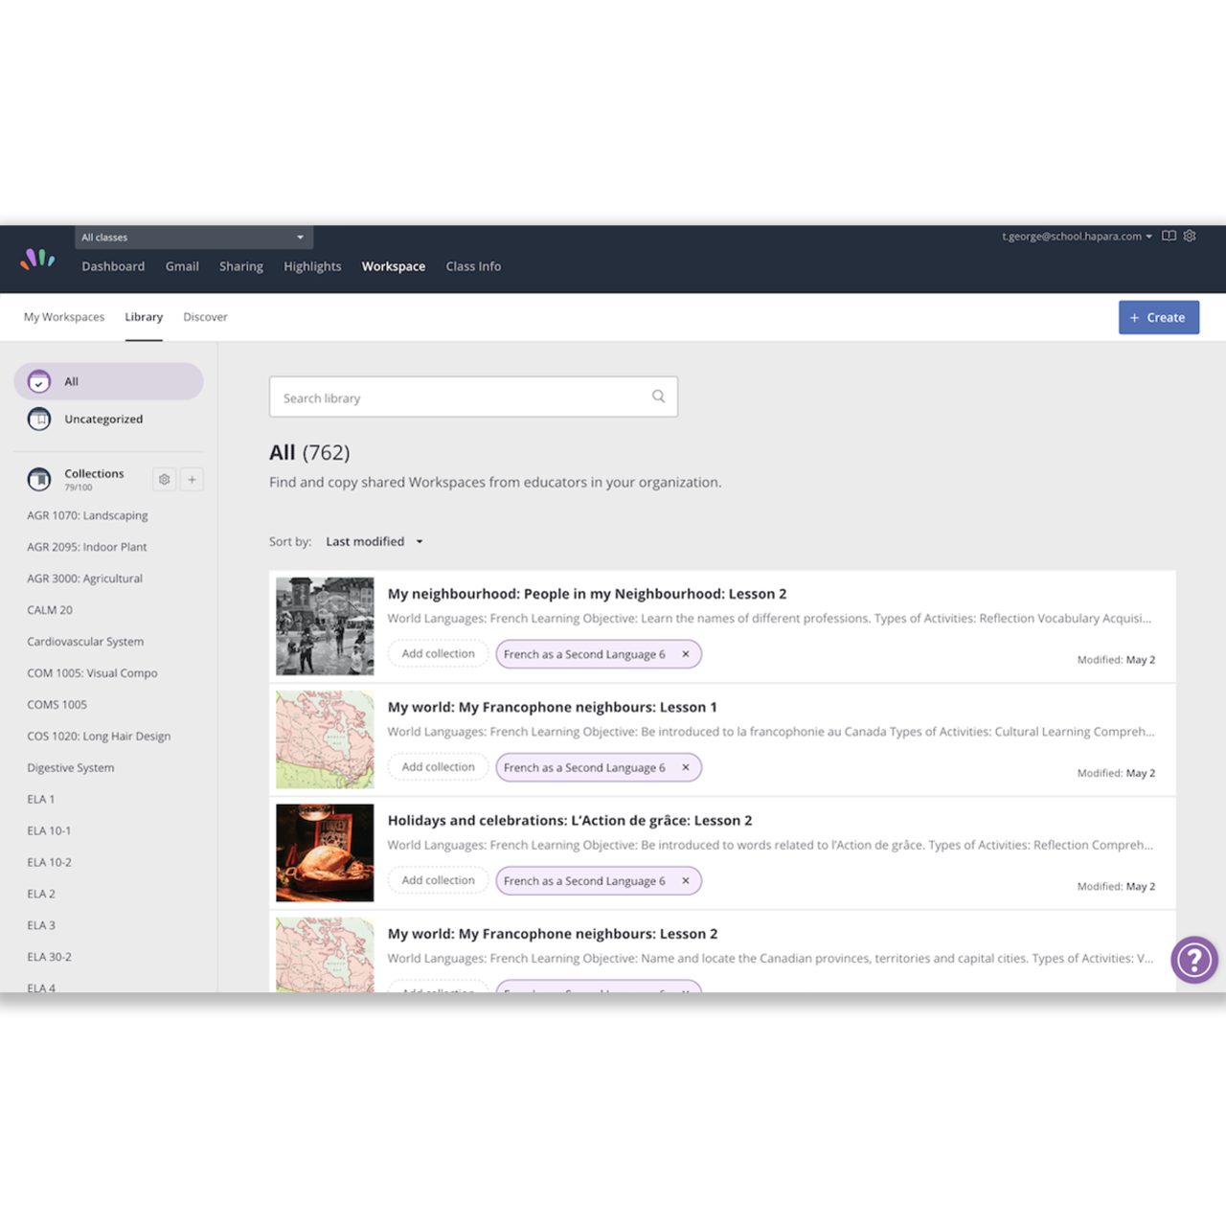Screen dimensions: 1226x1226
Task: Open the resources book icon near the account name
Action: coord(1169,236)
